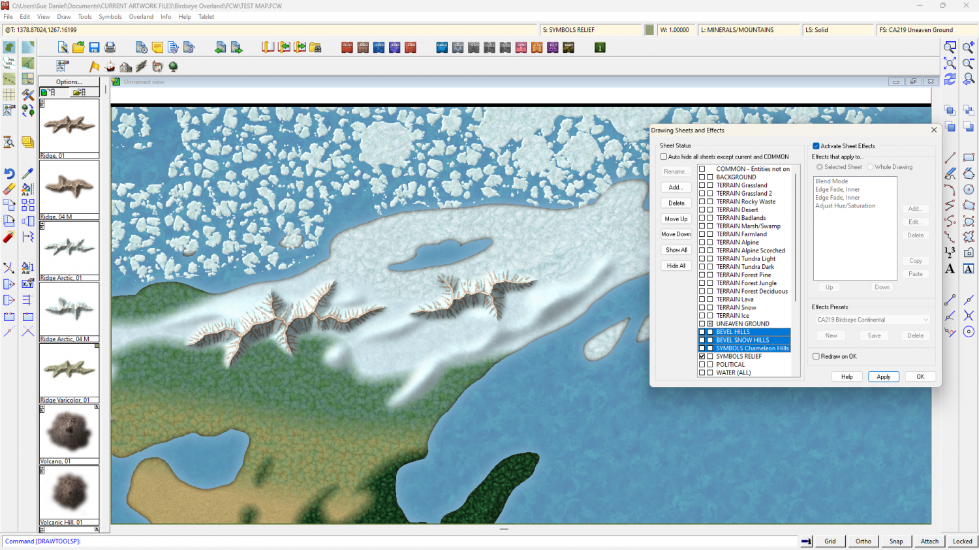Viewport: 979px width, 550px height.
Task: Click the Apply button
Action: click(883, 377)
